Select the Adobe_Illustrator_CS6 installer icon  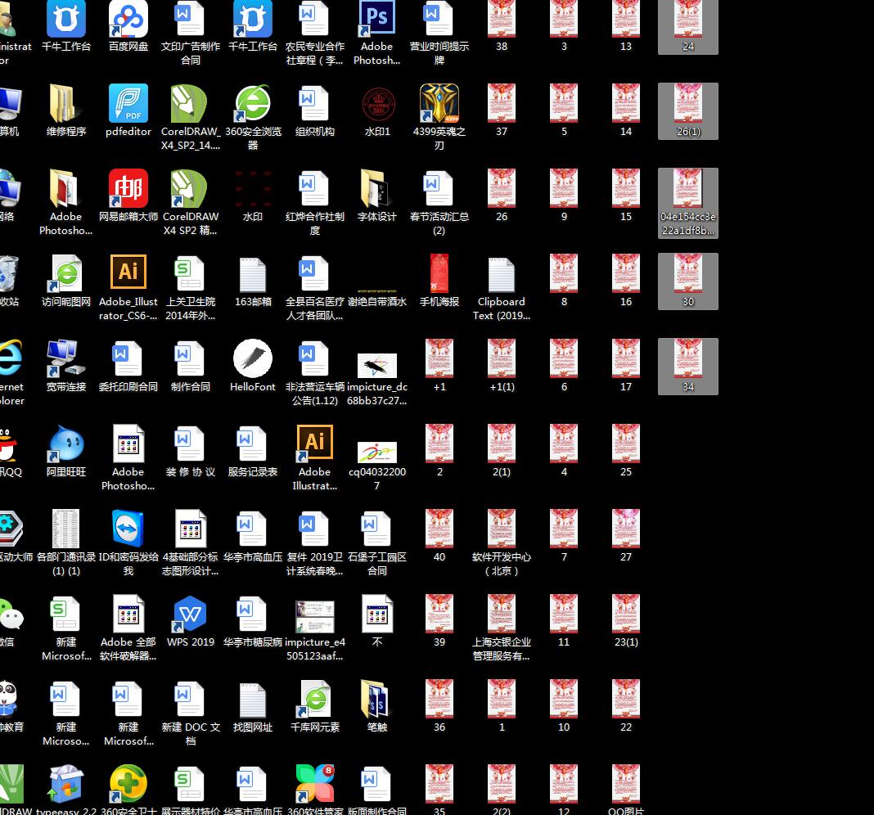click(128, 274)
